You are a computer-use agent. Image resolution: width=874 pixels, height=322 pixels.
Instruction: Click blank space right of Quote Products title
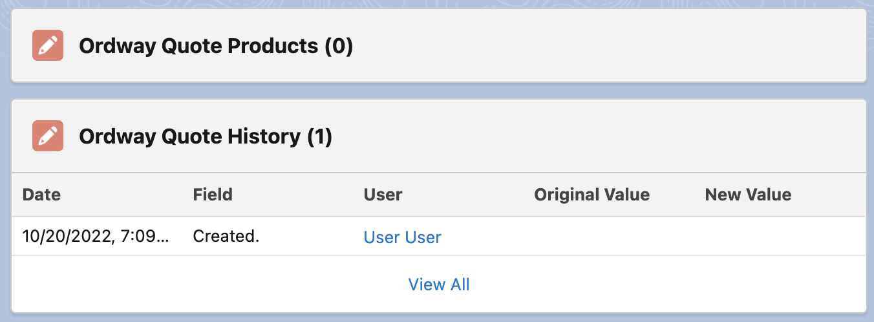point(608,46)
